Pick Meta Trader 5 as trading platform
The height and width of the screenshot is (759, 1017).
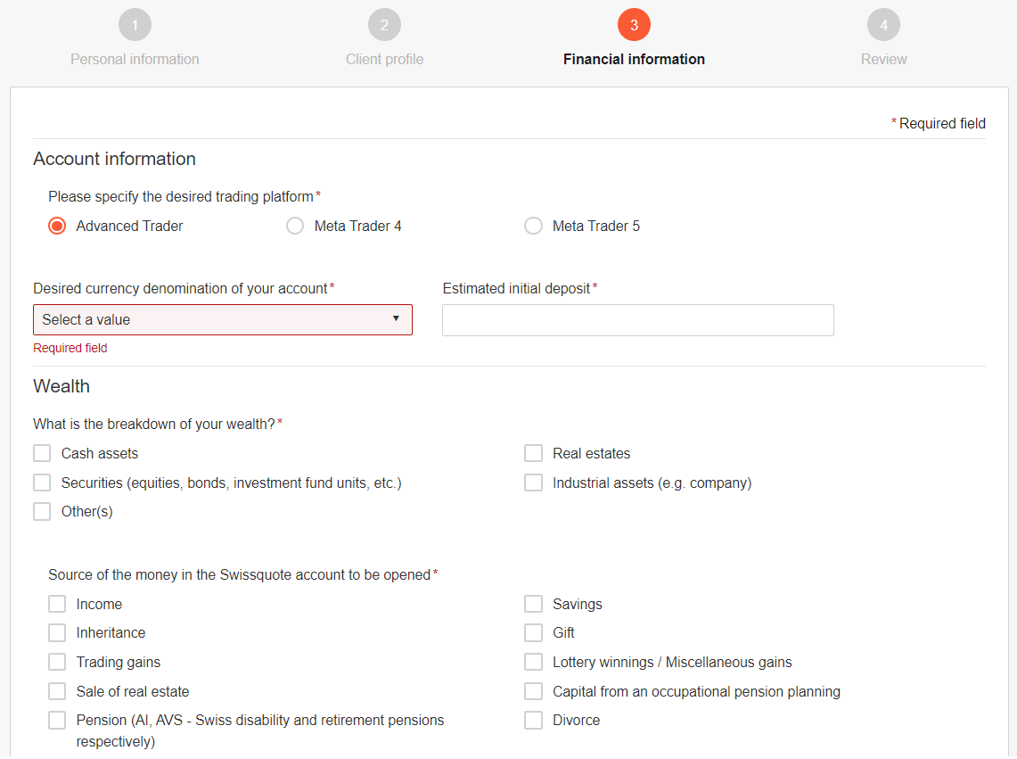(533, 227)
